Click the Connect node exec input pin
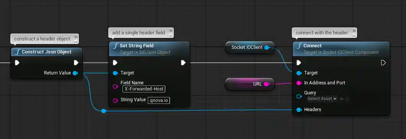The height and width of the screenshot is (139, 406). (x=299, y=63)
